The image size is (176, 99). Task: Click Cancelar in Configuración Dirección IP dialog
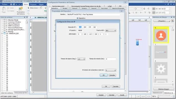112,75
